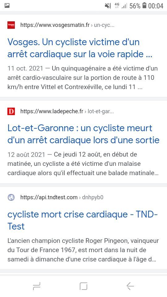Go back with the arrow navigation button
Viewport: 167px width, 297px height.
click(130, 286)
